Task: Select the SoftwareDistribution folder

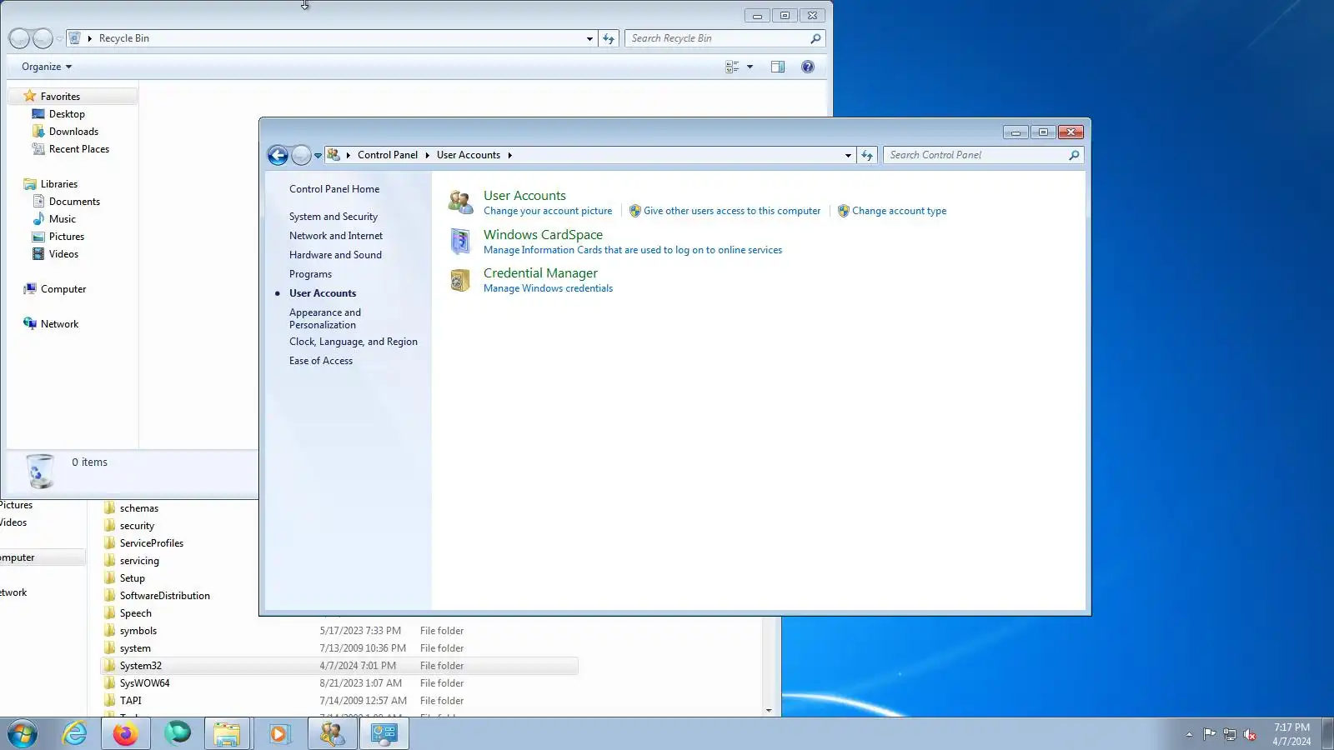Action: tap(164, 596)
